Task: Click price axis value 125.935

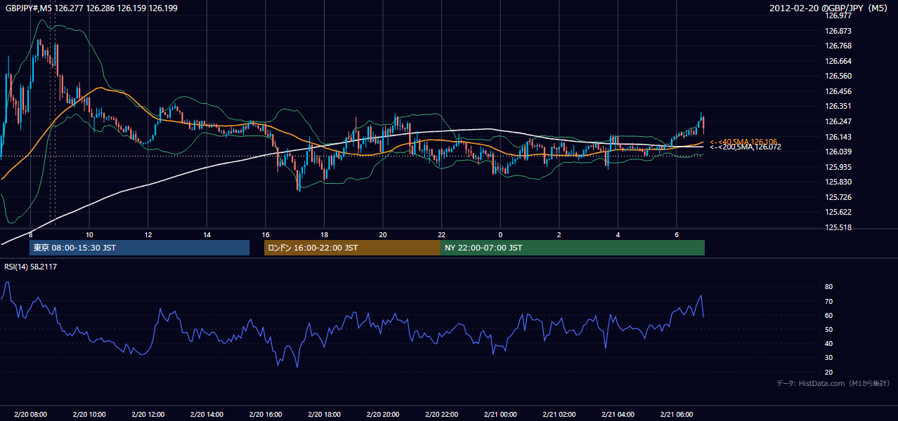Action: (838, 167)
